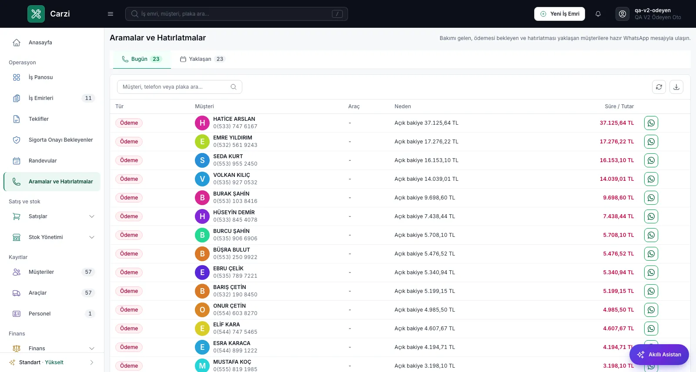696x372 pixels.
Task: Focus the customer, phone or plate search box
Action: point(180,87)
